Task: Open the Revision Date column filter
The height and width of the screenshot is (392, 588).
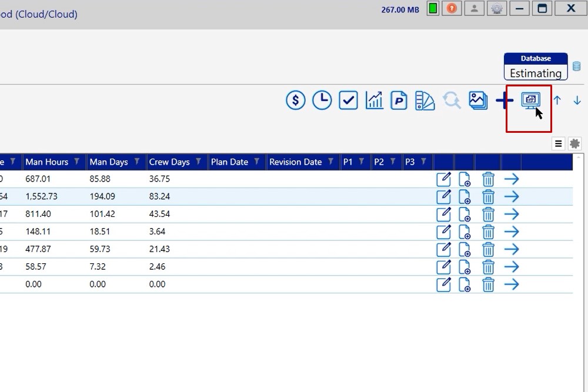Action: click(331, 162)
